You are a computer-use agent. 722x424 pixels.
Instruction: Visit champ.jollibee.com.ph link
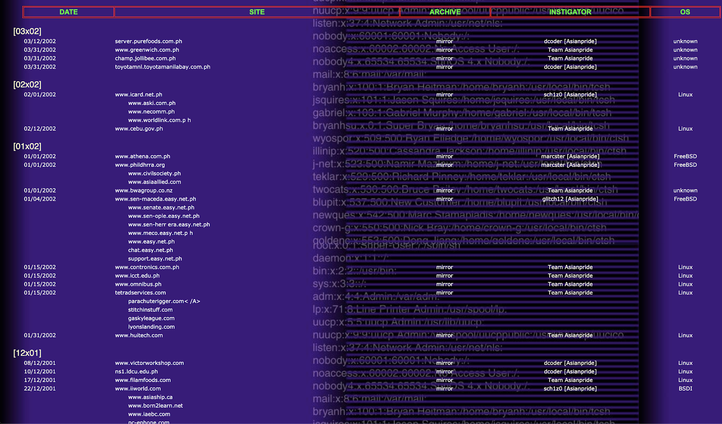tap(145, 59)
